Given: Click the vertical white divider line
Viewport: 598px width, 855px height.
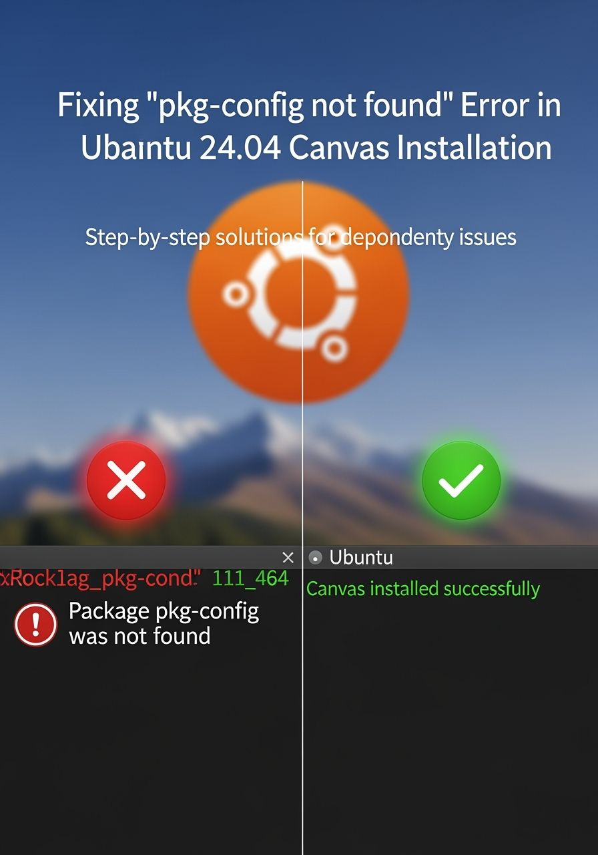Looking at the screenshot, I should [302, 518].
